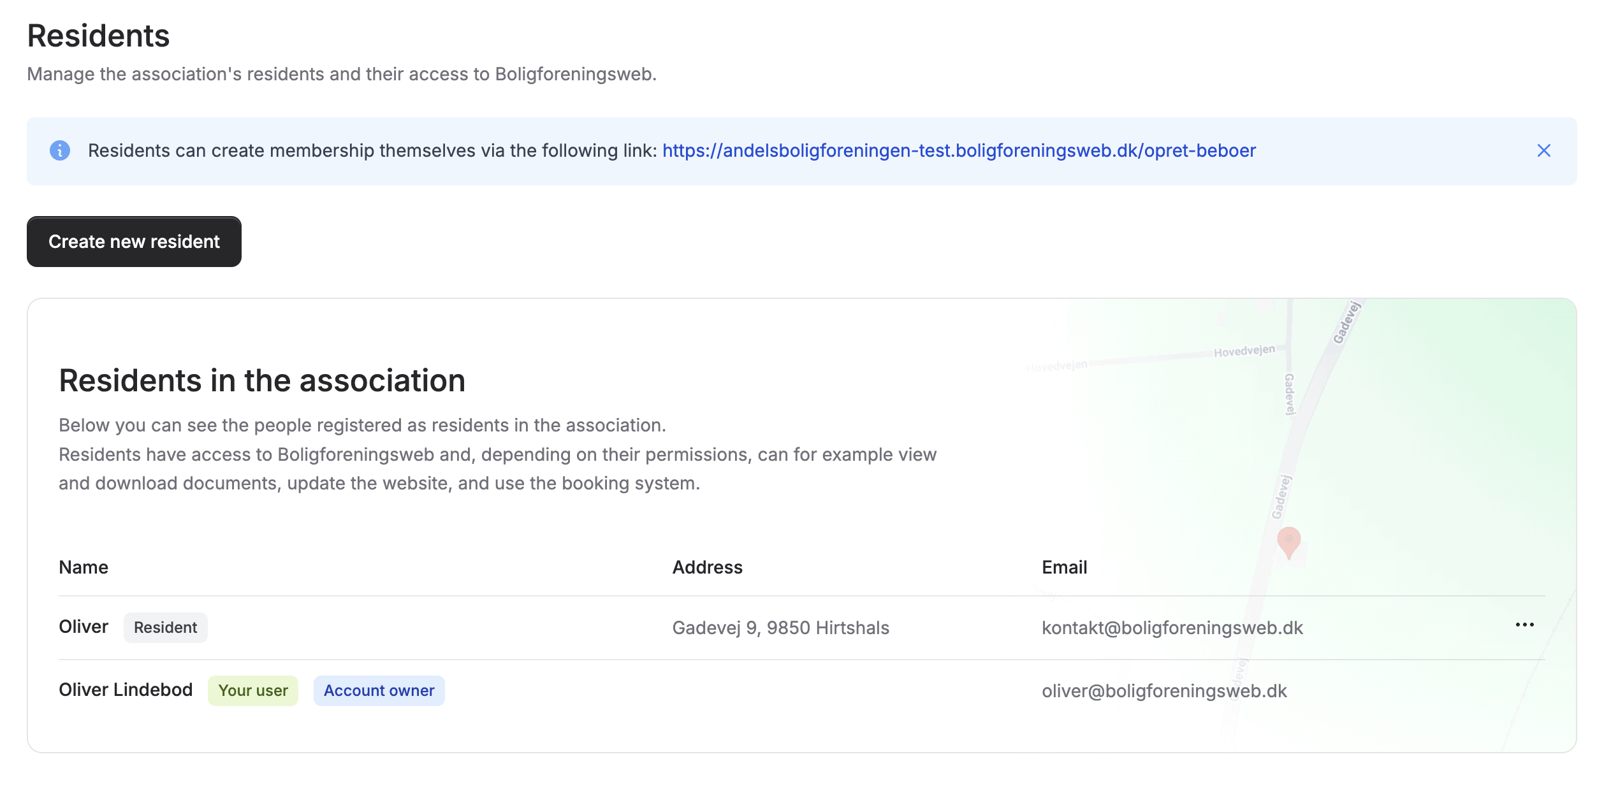The image size is (1618, 803).
Task: Click the red map pin marker
Action: coord(1289,542)
